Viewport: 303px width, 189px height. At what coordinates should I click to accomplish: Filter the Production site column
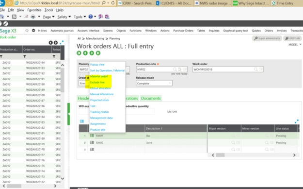tap(1, 56)
